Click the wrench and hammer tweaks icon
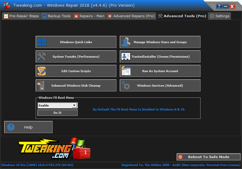The height and width of the screenshot is (169, 242). point(42,56)
